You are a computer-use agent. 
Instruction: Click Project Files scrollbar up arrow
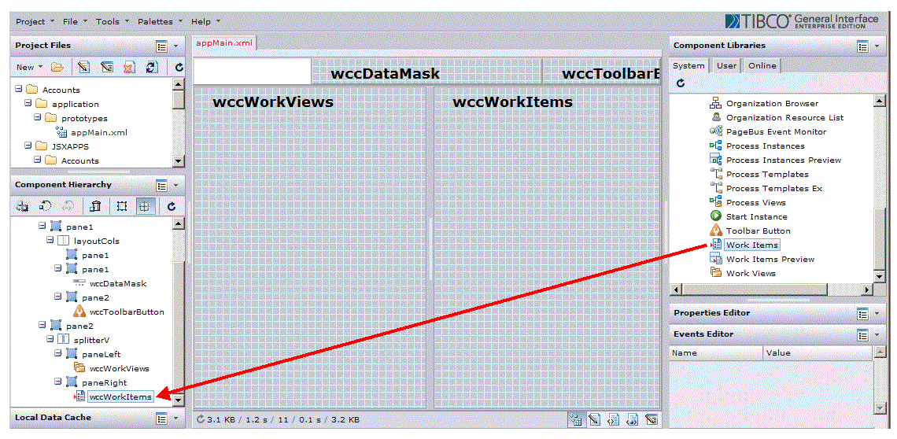click(x=179, y=84)
